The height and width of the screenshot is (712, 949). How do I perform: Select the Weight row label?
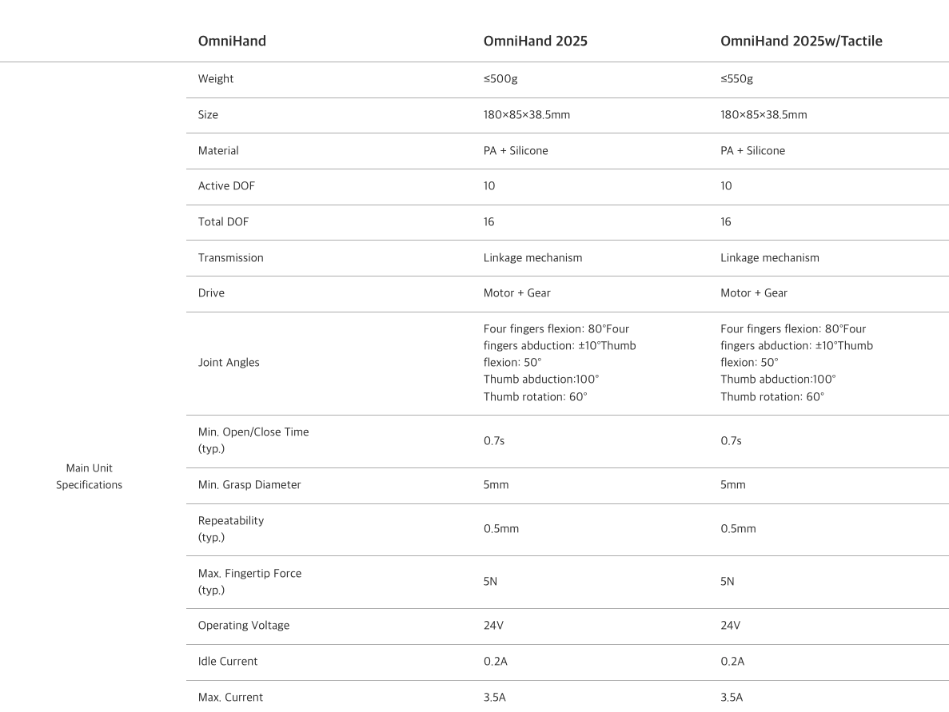[x=216, y=79]
